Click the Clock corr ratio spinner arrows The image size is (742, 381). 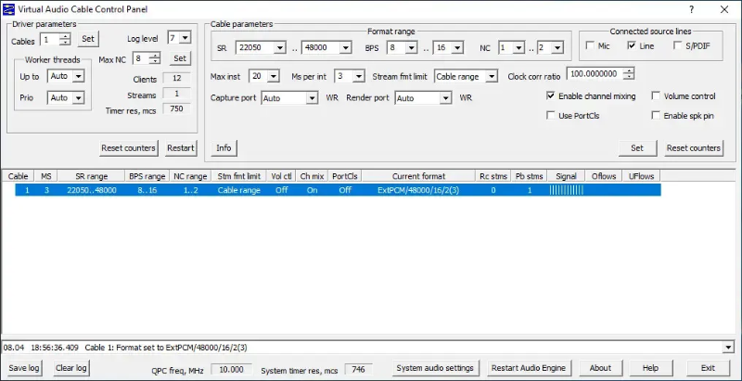pos(629,74)
